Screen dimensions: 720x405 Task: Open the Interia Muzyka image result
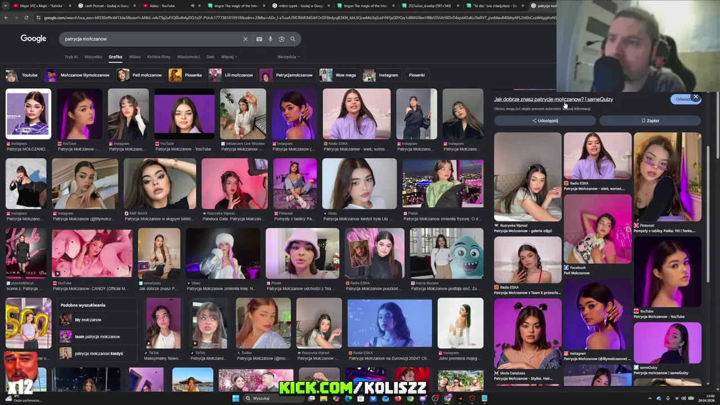tap(447, 254)
